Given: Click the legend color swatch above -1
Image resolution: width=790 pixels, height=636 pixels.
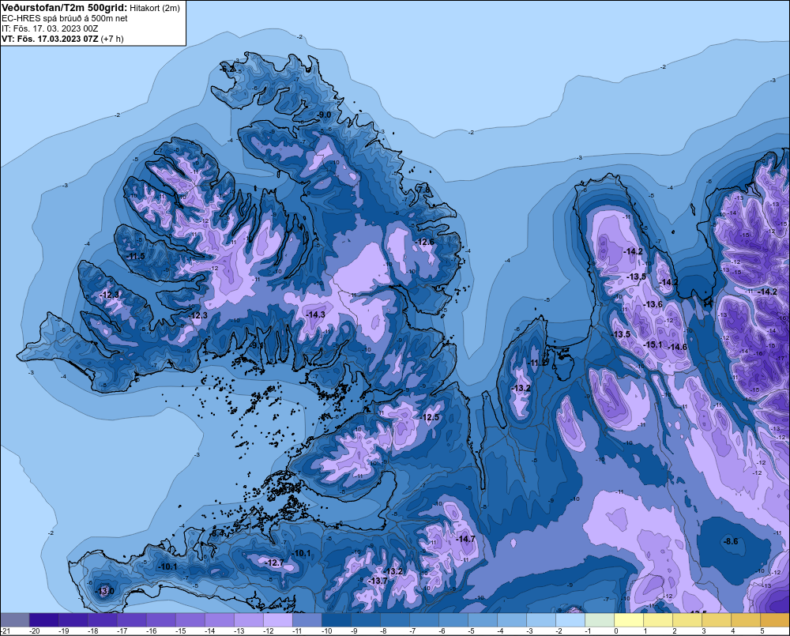Looking at the screenshot, I should tap(599, 619).
